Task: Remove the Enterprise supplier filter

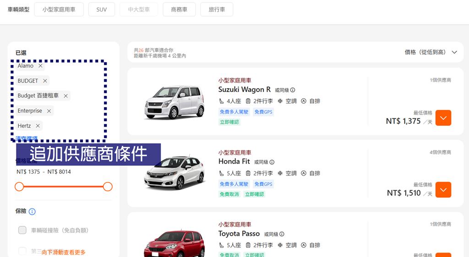Action: pos(49,111)
